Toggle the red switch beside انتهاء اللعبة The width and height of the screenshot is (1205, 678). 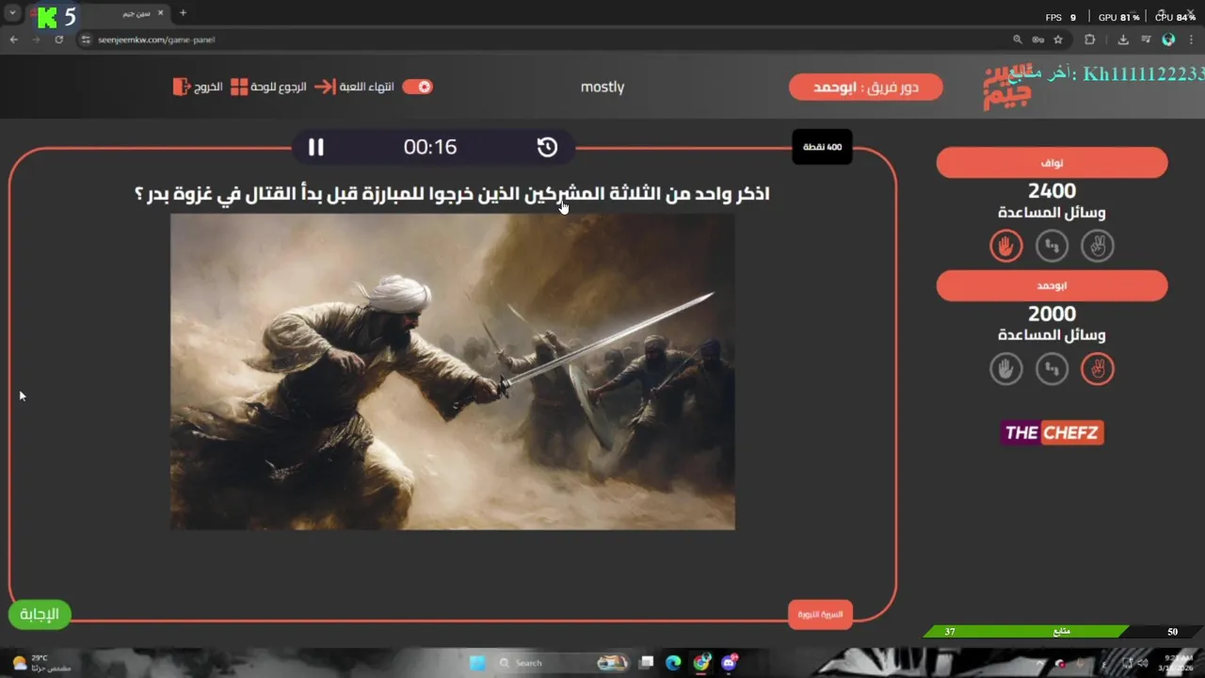click(417, 87)
